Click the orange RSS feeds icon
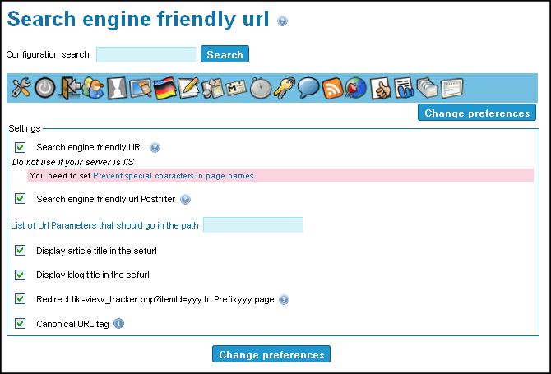The height and width of the screenshot is (374, 551). [332, 88]
